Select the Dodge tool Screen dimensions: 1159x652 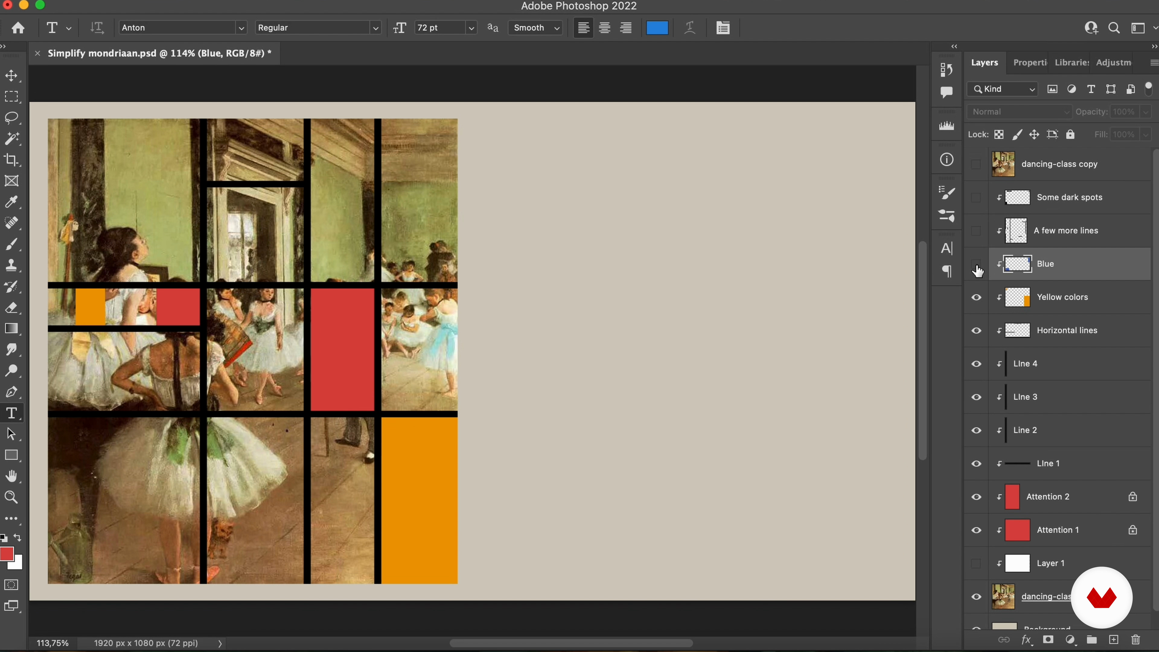coord(12,371)
